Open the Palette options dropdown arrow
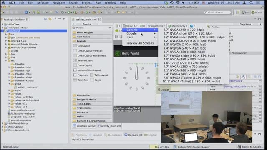Image resolution: width=267 pixels, height=150 pixels. point(110,27)
